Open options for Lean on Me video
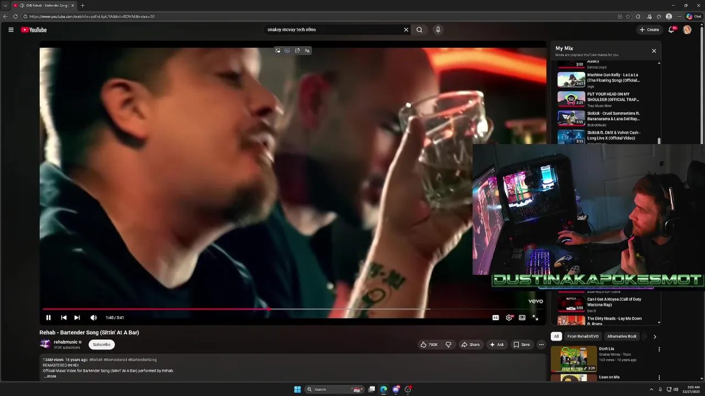Screen dimensions: 705x396 659,377
